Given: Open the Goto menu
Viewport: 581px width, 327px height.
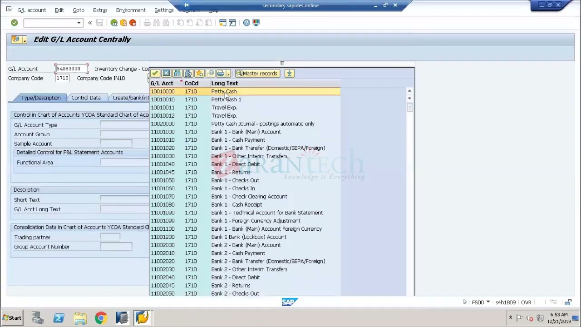Looking at the screenshot, I should click(79, 10).
